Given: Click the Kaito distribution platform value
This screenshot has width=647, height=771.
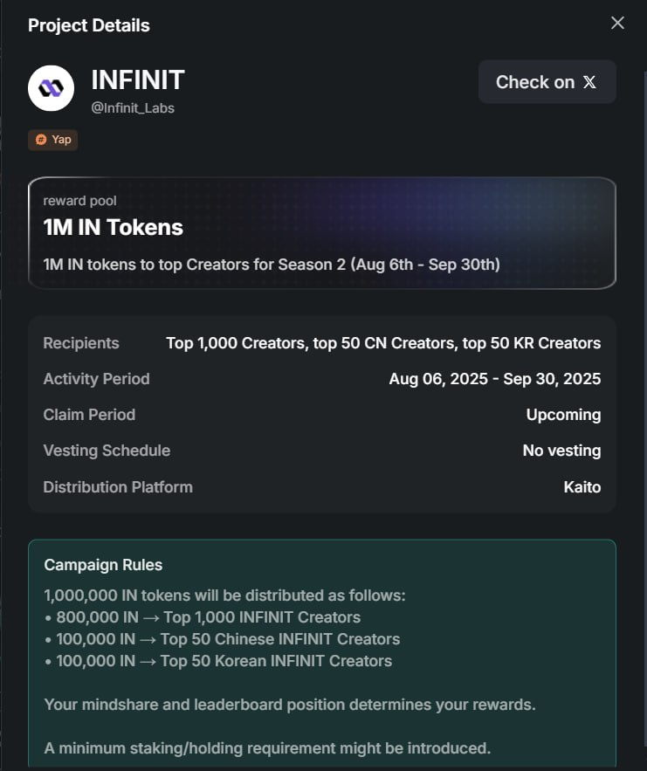Looking at the screenshot, I should click(x=582, y=487).
